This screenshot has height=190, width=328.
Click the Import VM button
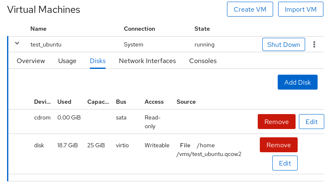click(301, 9)
